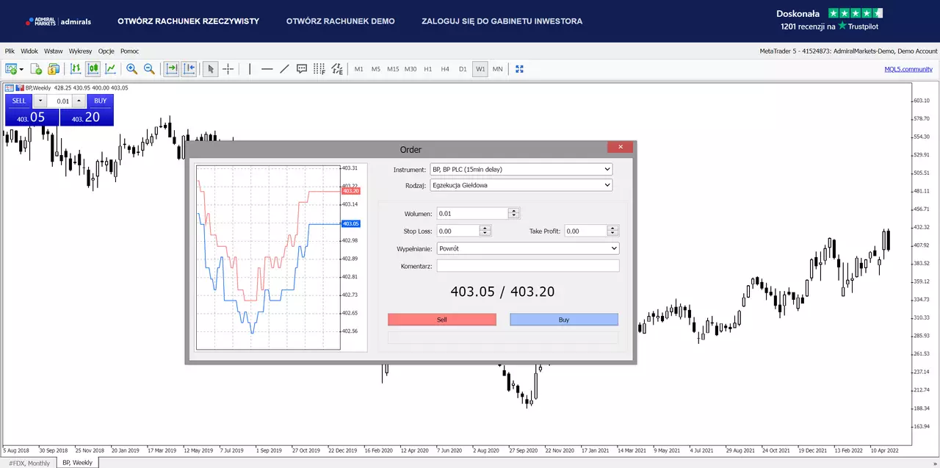The image size is (940, 468).
Task: Increase the Wolumen value with the stepper
Action: tap(514, 211)
